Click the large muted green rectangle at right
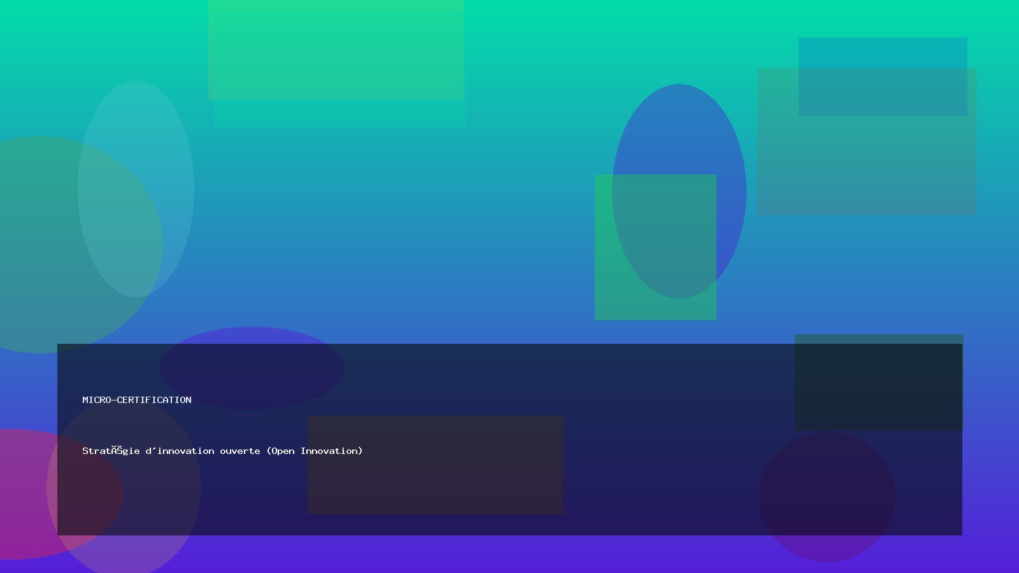The height and width of the screenshot is (573, 1019). pos(866,166)
